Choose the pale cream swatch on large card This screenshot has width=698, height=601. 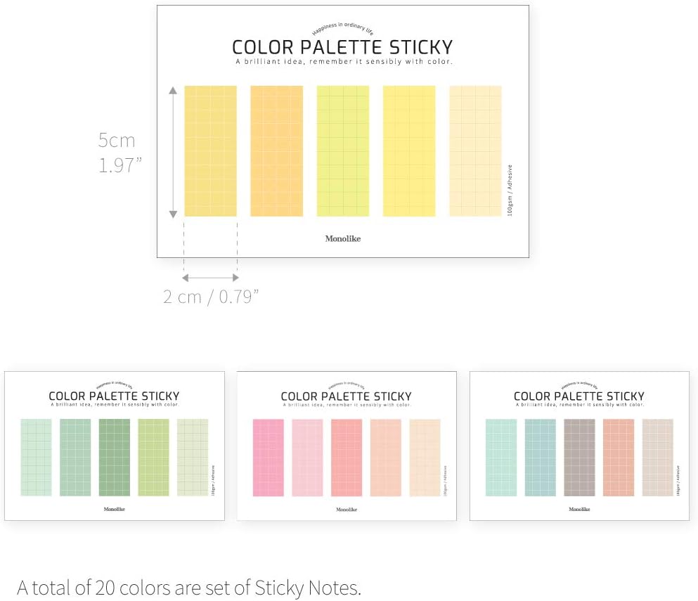click(475, 151)
